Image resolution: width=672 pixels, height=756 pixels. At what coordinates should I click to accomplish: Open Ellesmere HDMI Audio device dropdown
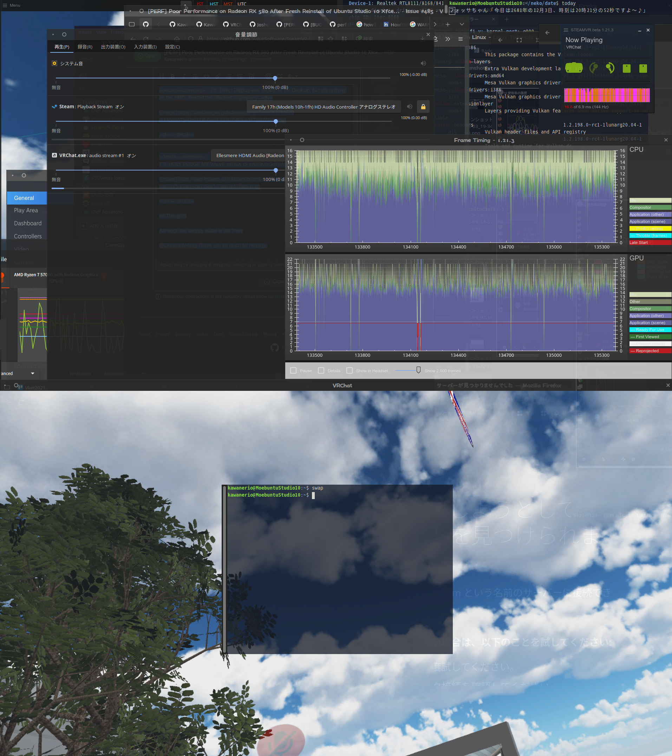tap(248, 155)
